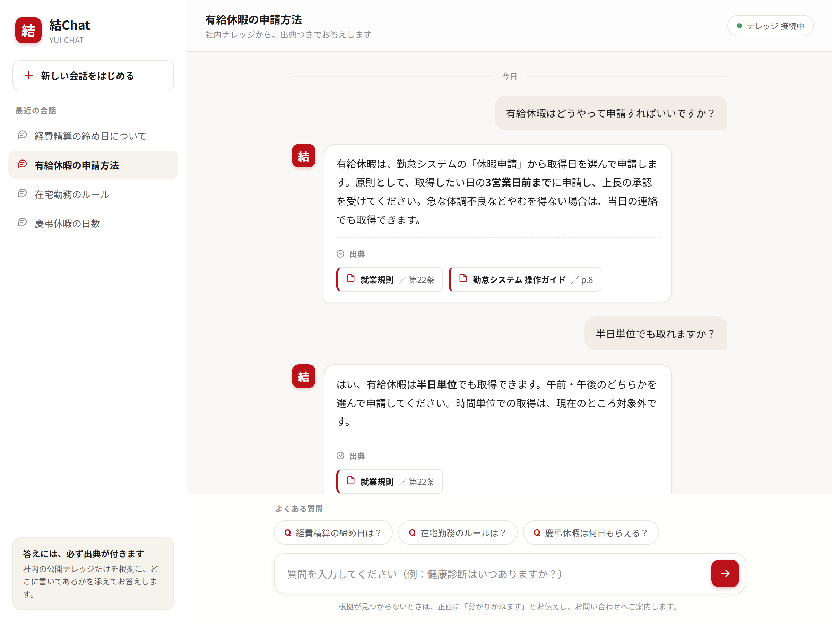Click chat bubble icon beside 慶弔休暇の日数
Image resolution: width=832 pixels, height=624 pixels.
click(22, 222)
